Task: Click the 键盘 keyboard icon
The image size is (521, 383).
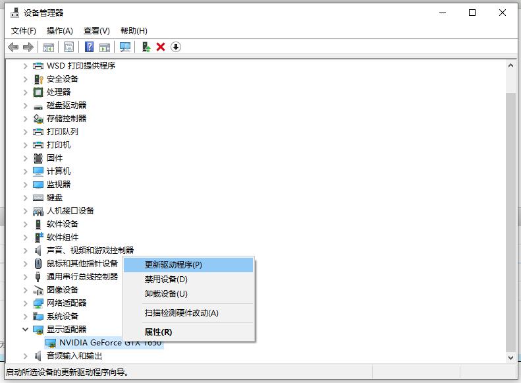Action: click(38, 198)
